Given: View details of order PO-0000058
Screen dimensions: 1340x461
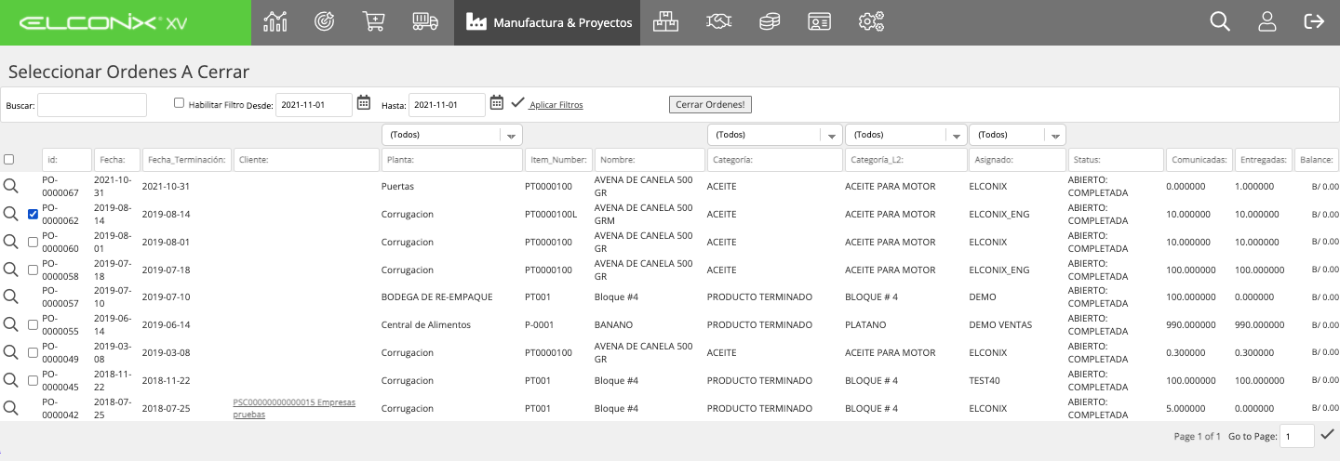Looking at the screenshot, I should [10, 270].
